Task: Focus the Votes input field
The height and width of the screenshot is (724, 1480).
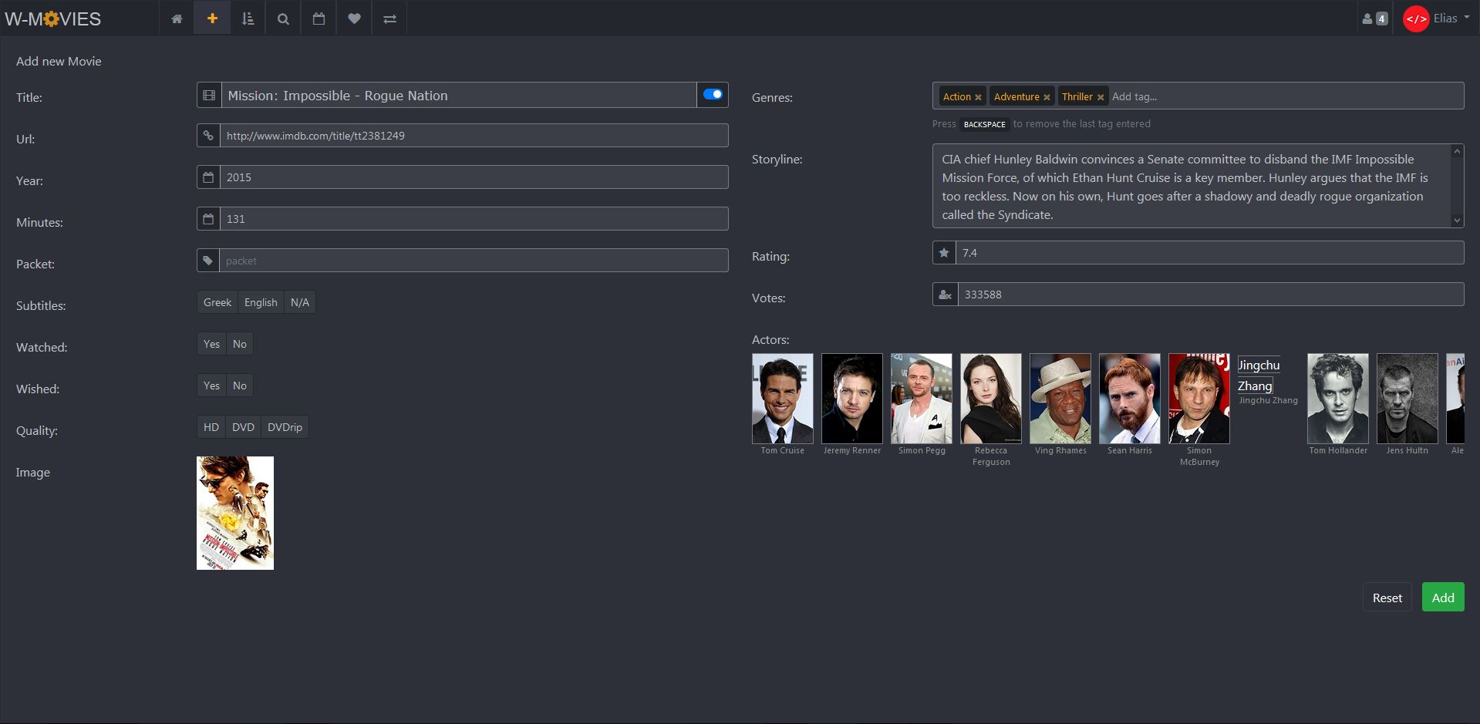Action: coord(1211,295)
